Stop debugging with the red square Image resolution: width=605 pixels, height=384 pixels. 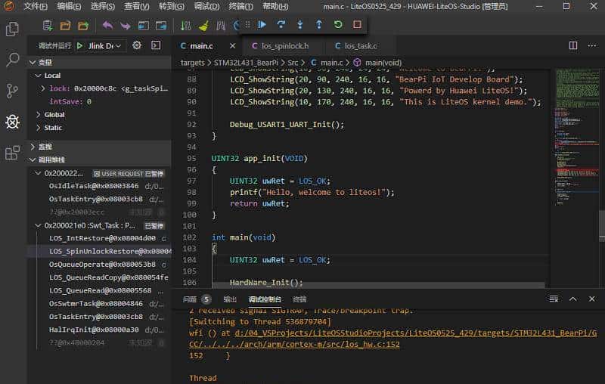click(x=357, y=25)
